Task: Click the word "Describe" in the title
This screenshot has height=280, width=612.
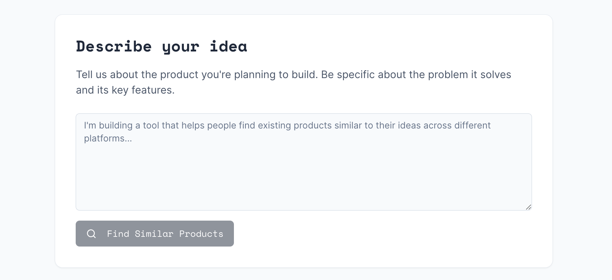Action: (114, 46)
